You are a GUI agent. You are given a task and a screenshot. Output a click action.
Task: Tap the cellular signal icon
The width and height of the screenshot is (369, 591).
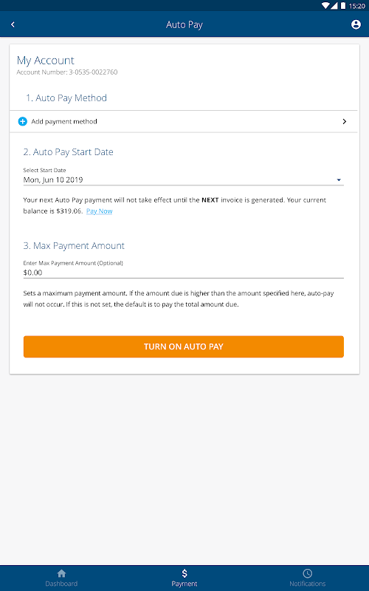334,6
